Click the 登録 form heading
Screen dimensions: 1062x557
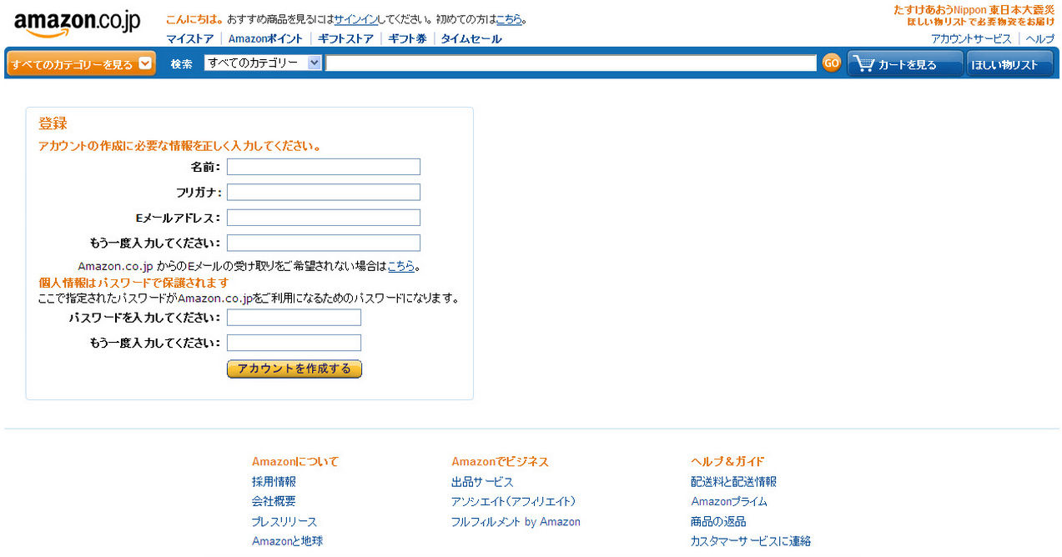[53, 123]
